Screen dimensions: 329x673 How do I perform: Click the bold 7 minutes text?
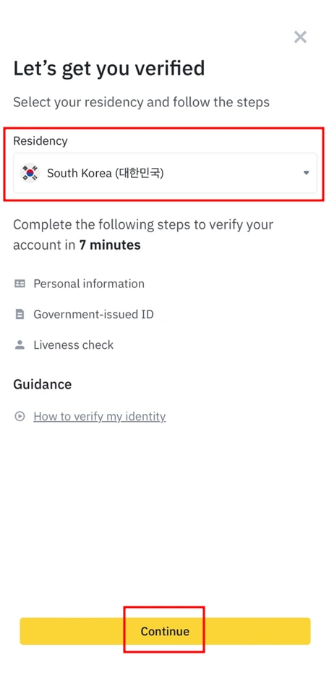tap(110, 245)
